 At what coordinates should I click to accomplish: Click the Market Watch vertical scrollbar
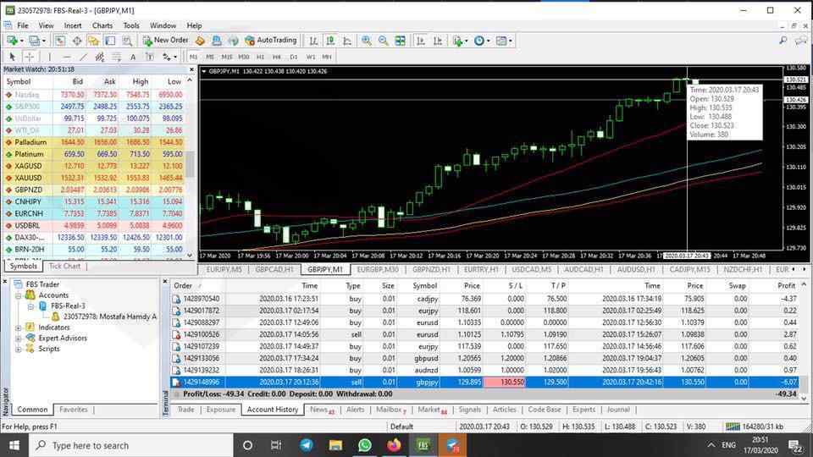[191, 169]
